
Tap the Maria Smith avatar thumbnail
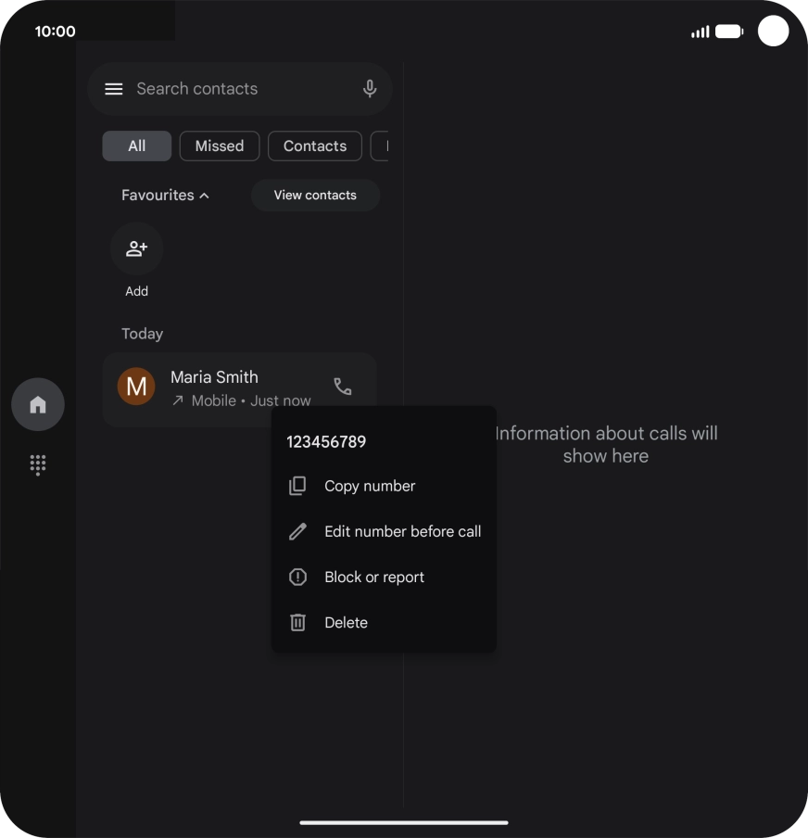[136, 387]
